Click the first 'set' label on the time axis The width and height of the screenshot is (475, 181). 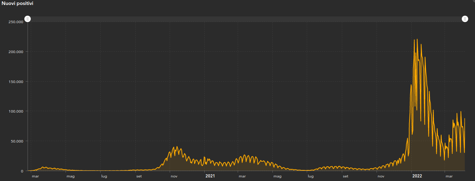[139, 176]
